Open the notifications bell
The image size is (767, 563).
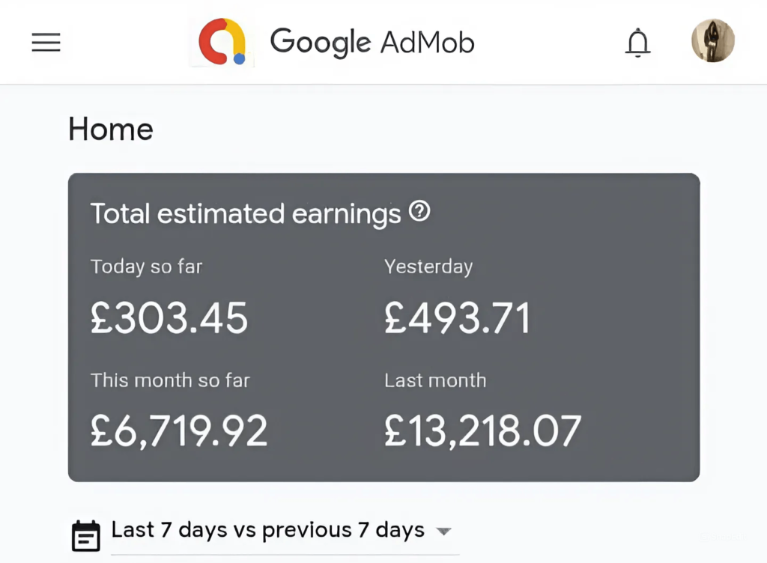(x=637, y=43)
